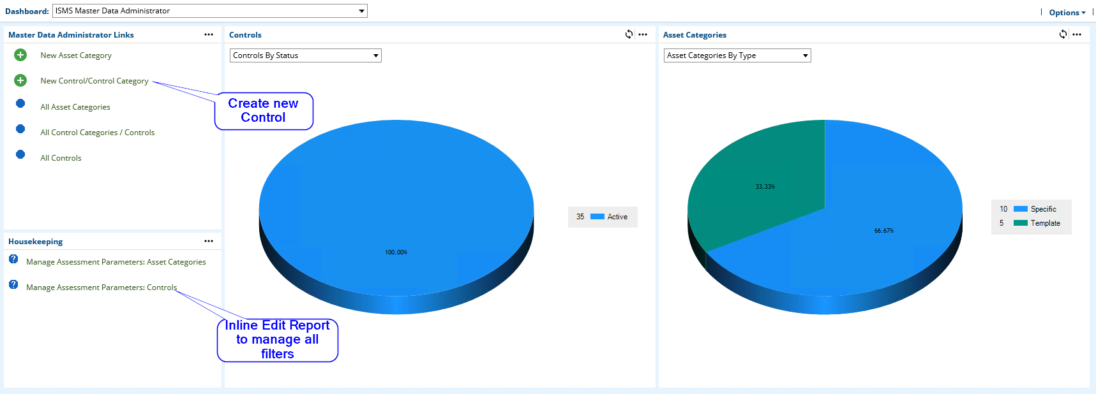1096x394 pixels.
Task: Click the blue dot icon beside All Controls
Action: [x=20, y=154]
